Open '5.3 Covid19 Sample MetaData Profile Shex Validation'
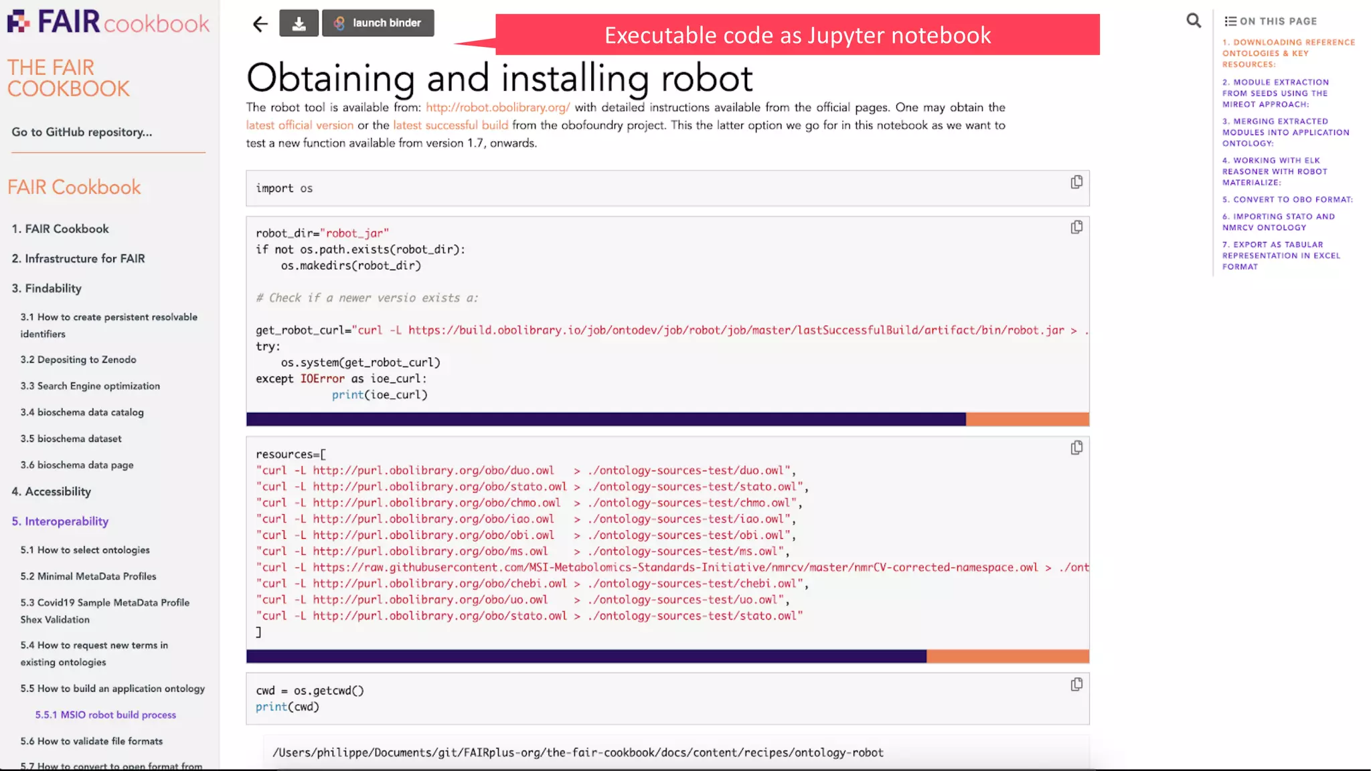 105,611
